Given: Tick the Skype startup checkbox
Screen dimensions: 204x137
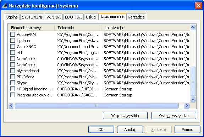Looking at the screenshot, I should (x=12, y=83).
